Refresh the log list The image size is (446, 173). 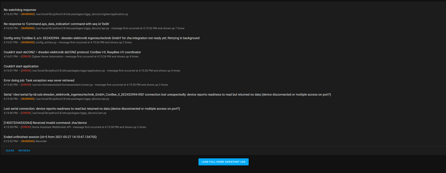pos(24,151)
